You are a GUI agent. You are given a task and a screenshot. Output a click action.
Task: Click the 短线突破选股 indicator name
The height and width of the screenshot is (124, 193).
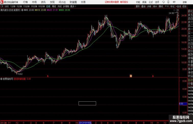20,79
